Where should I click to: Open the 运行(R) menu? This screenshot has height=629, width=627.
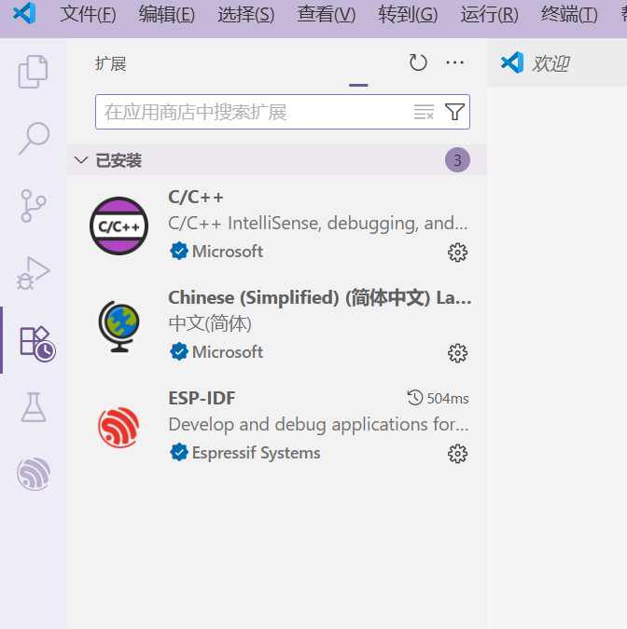tap(489, 15)
